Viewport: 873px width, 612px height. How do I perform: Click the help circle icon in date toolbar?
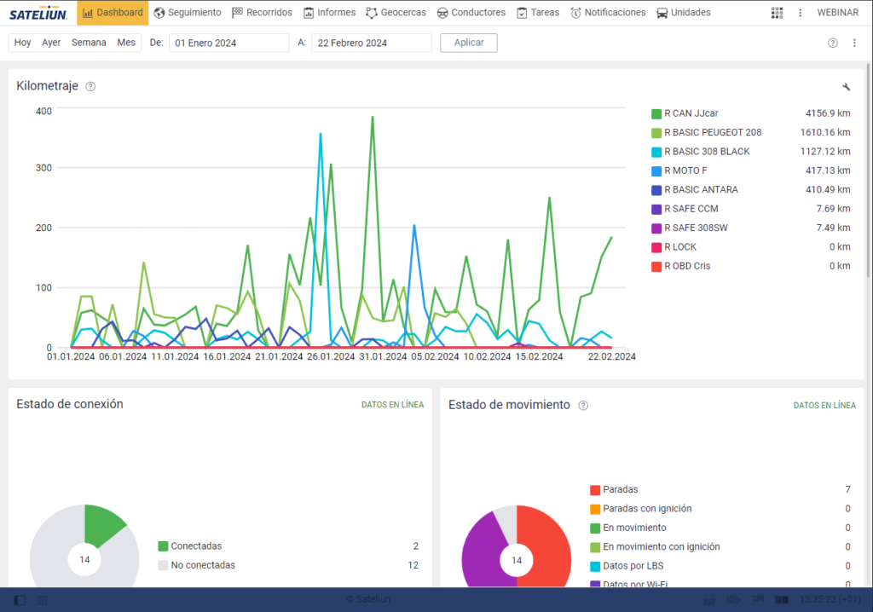832,43
